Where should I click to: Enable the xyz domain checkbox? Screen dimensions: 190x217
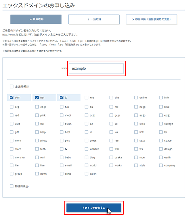pyautogui.click(x=86, y=97)
